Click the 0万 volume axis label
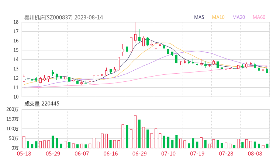The image size is (273, 162). pyautogui.click(x=15, y=148)
